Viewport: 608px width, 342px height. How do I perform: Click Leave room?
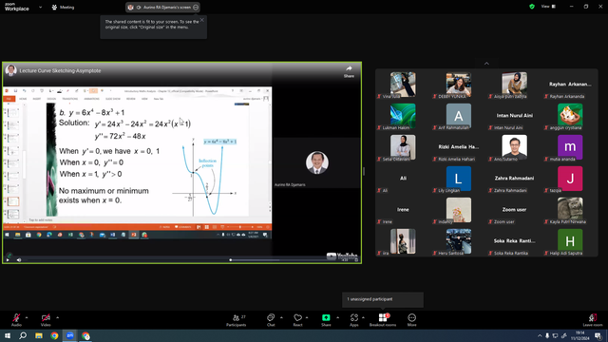click(x=593, y=320)
